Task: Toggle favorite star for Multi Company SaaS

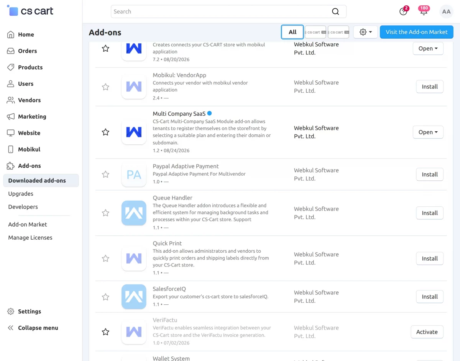Action: pyautogui.click(x=105, y=132)
